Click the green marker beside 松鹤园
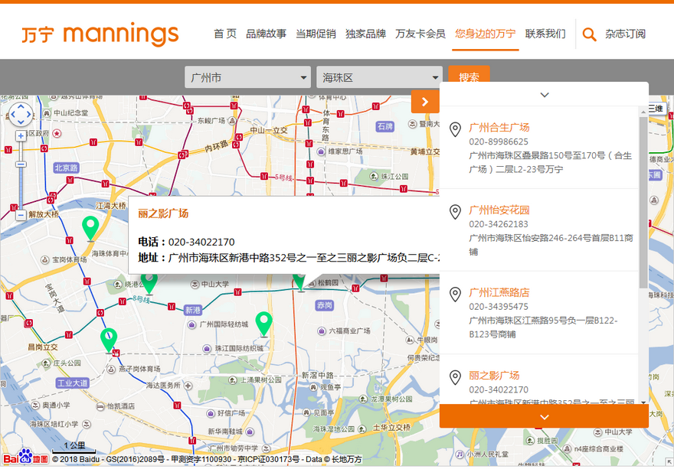The height and width of the screenshot is (469, 674). tap(300, 282)
